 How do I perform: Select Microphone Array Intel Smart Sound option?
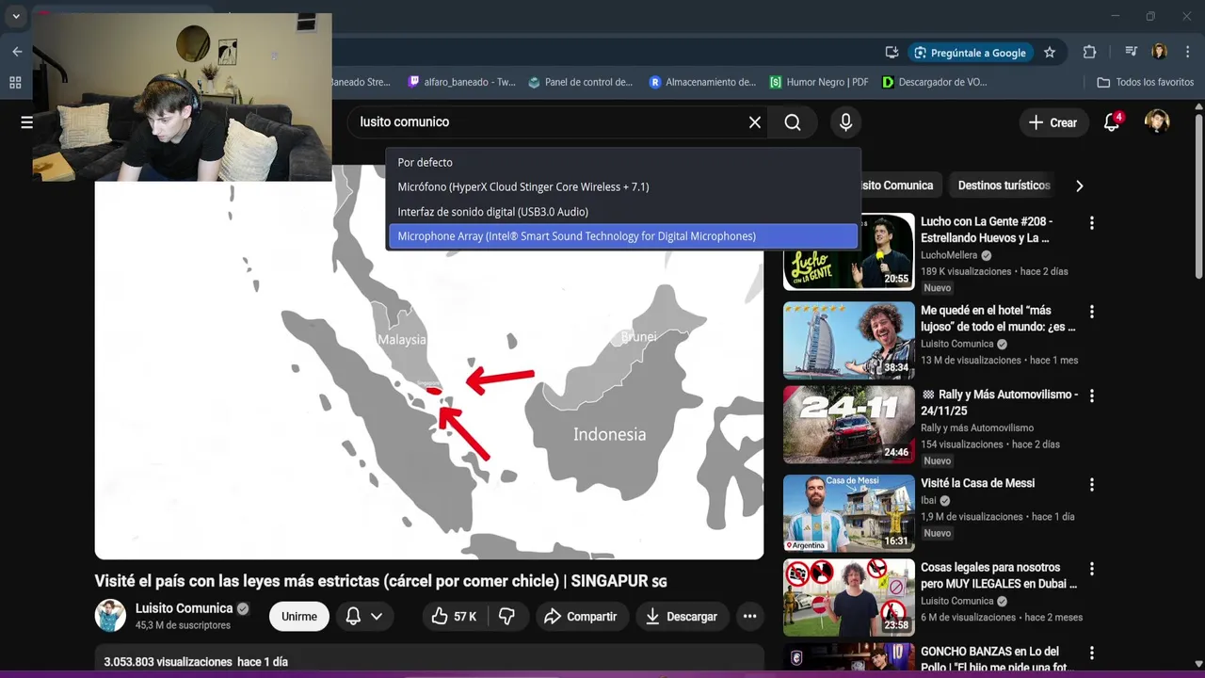[623, 236]
